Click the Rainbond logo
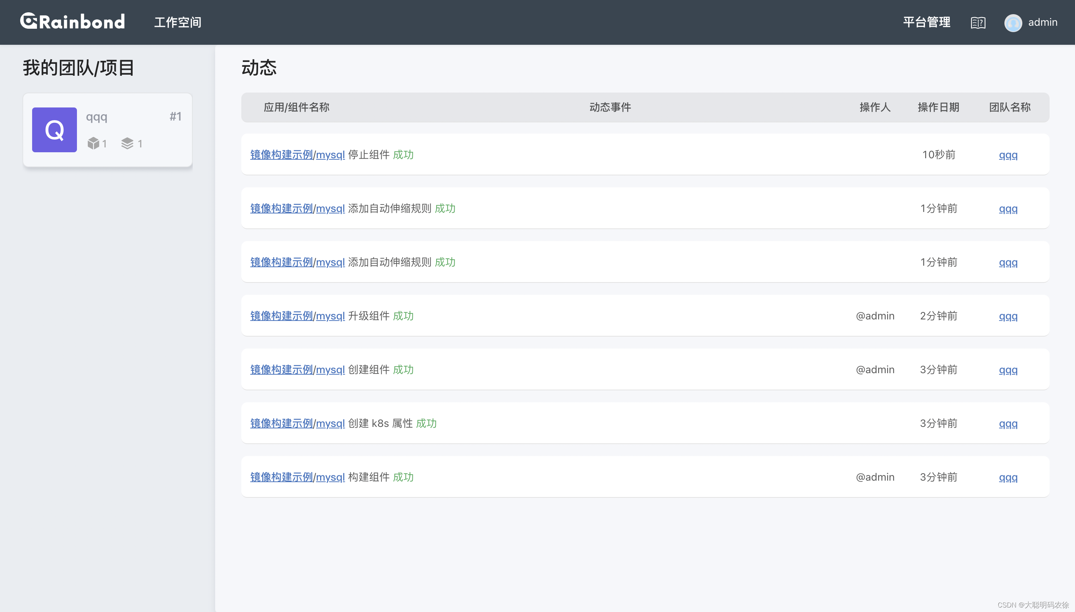This screenshot has height=612, width=1075. click(x=72, y=21)
